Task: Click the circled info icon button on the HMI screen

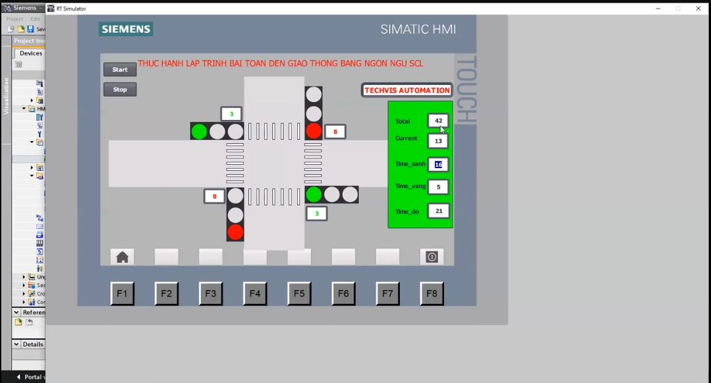Action: point(432,257)
